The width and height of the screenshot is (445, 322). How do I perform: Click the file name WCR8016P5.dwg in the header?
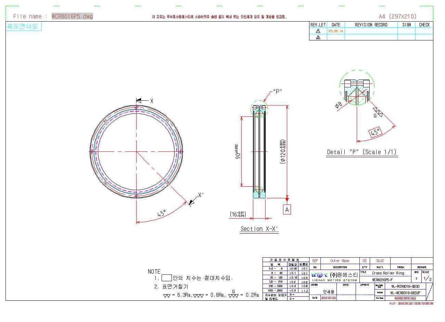click(72, 16)
